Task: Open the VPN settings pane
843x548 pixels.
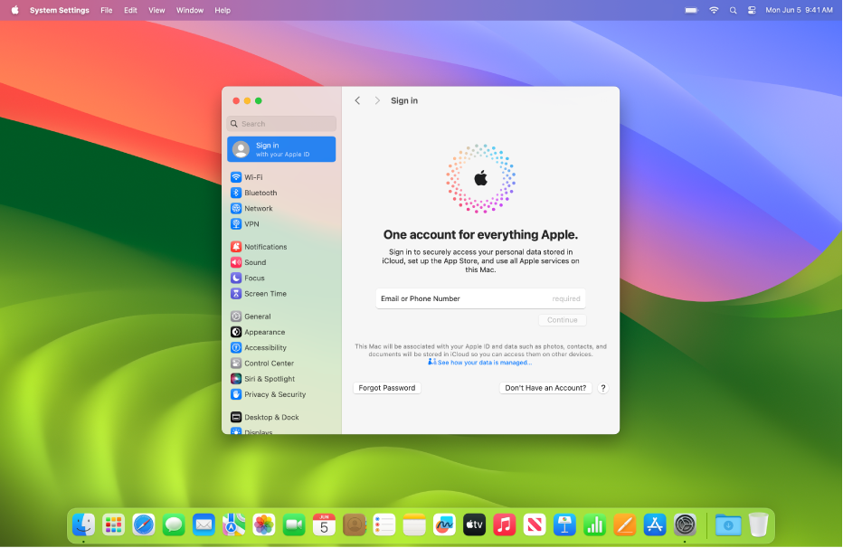Action: 251,224
